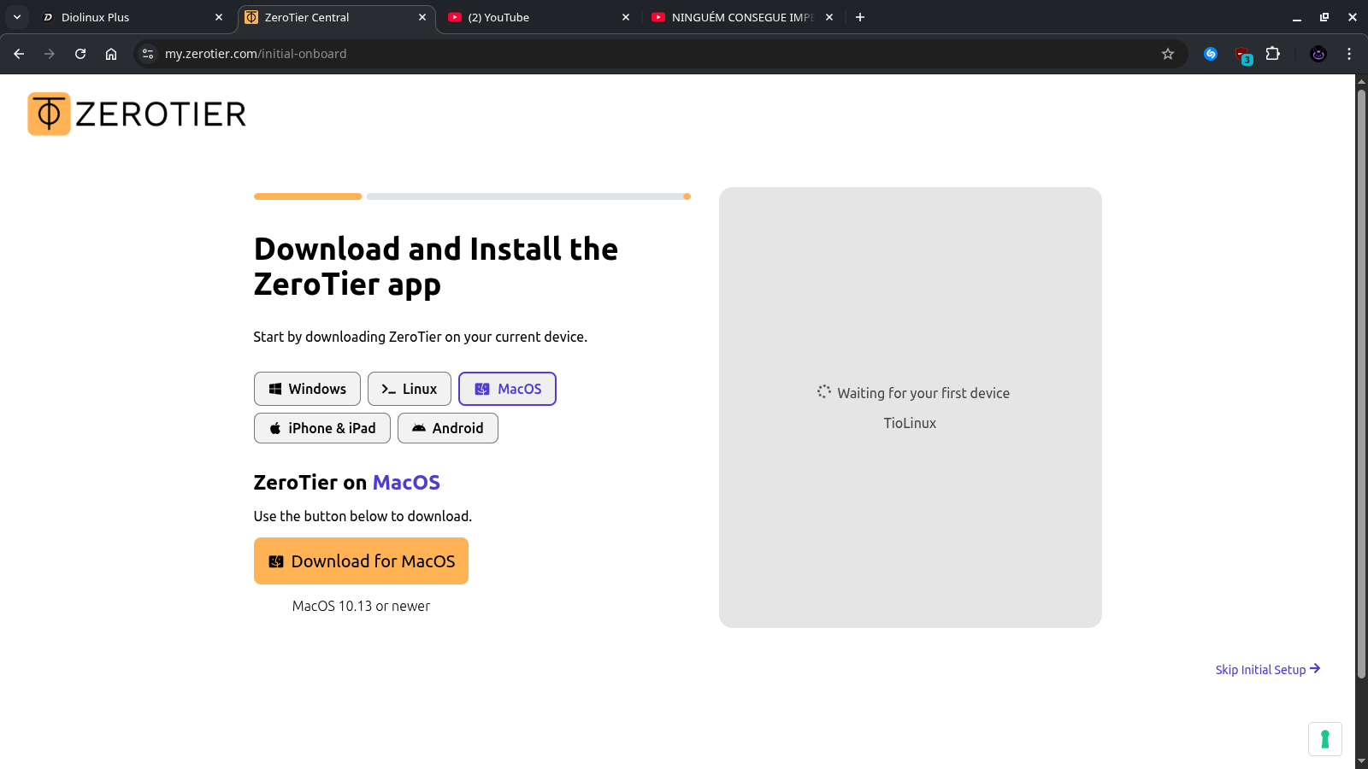1368x769 pixels.
Task: Open the blue circular extension icon
Action: [1211, 54]
